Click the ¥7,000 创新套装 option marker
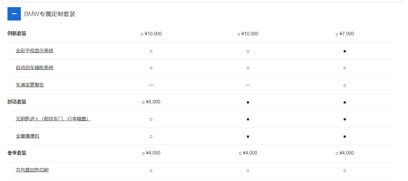Screen dimensions: 408x181 click(337, 34)
